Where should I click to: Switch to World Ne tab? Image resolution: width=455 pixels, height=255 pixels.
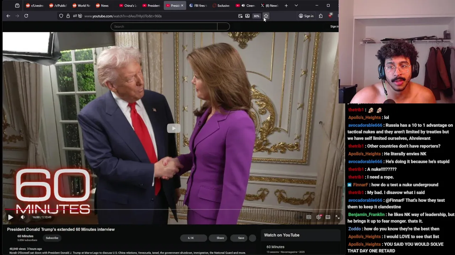(x=81, y=6)
